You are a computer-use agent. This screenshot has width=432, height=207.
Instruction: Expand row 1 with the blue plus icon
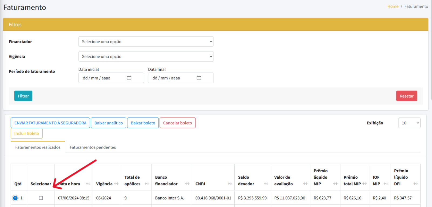pyautogui.click(x=15, y=198)
